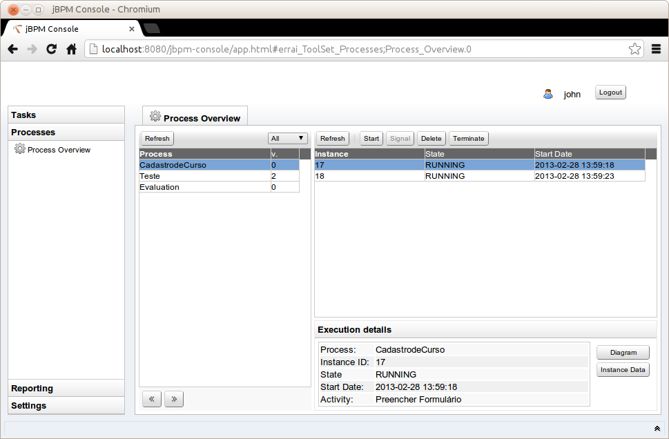Open the All version filter dropdown

coord(288,139)
